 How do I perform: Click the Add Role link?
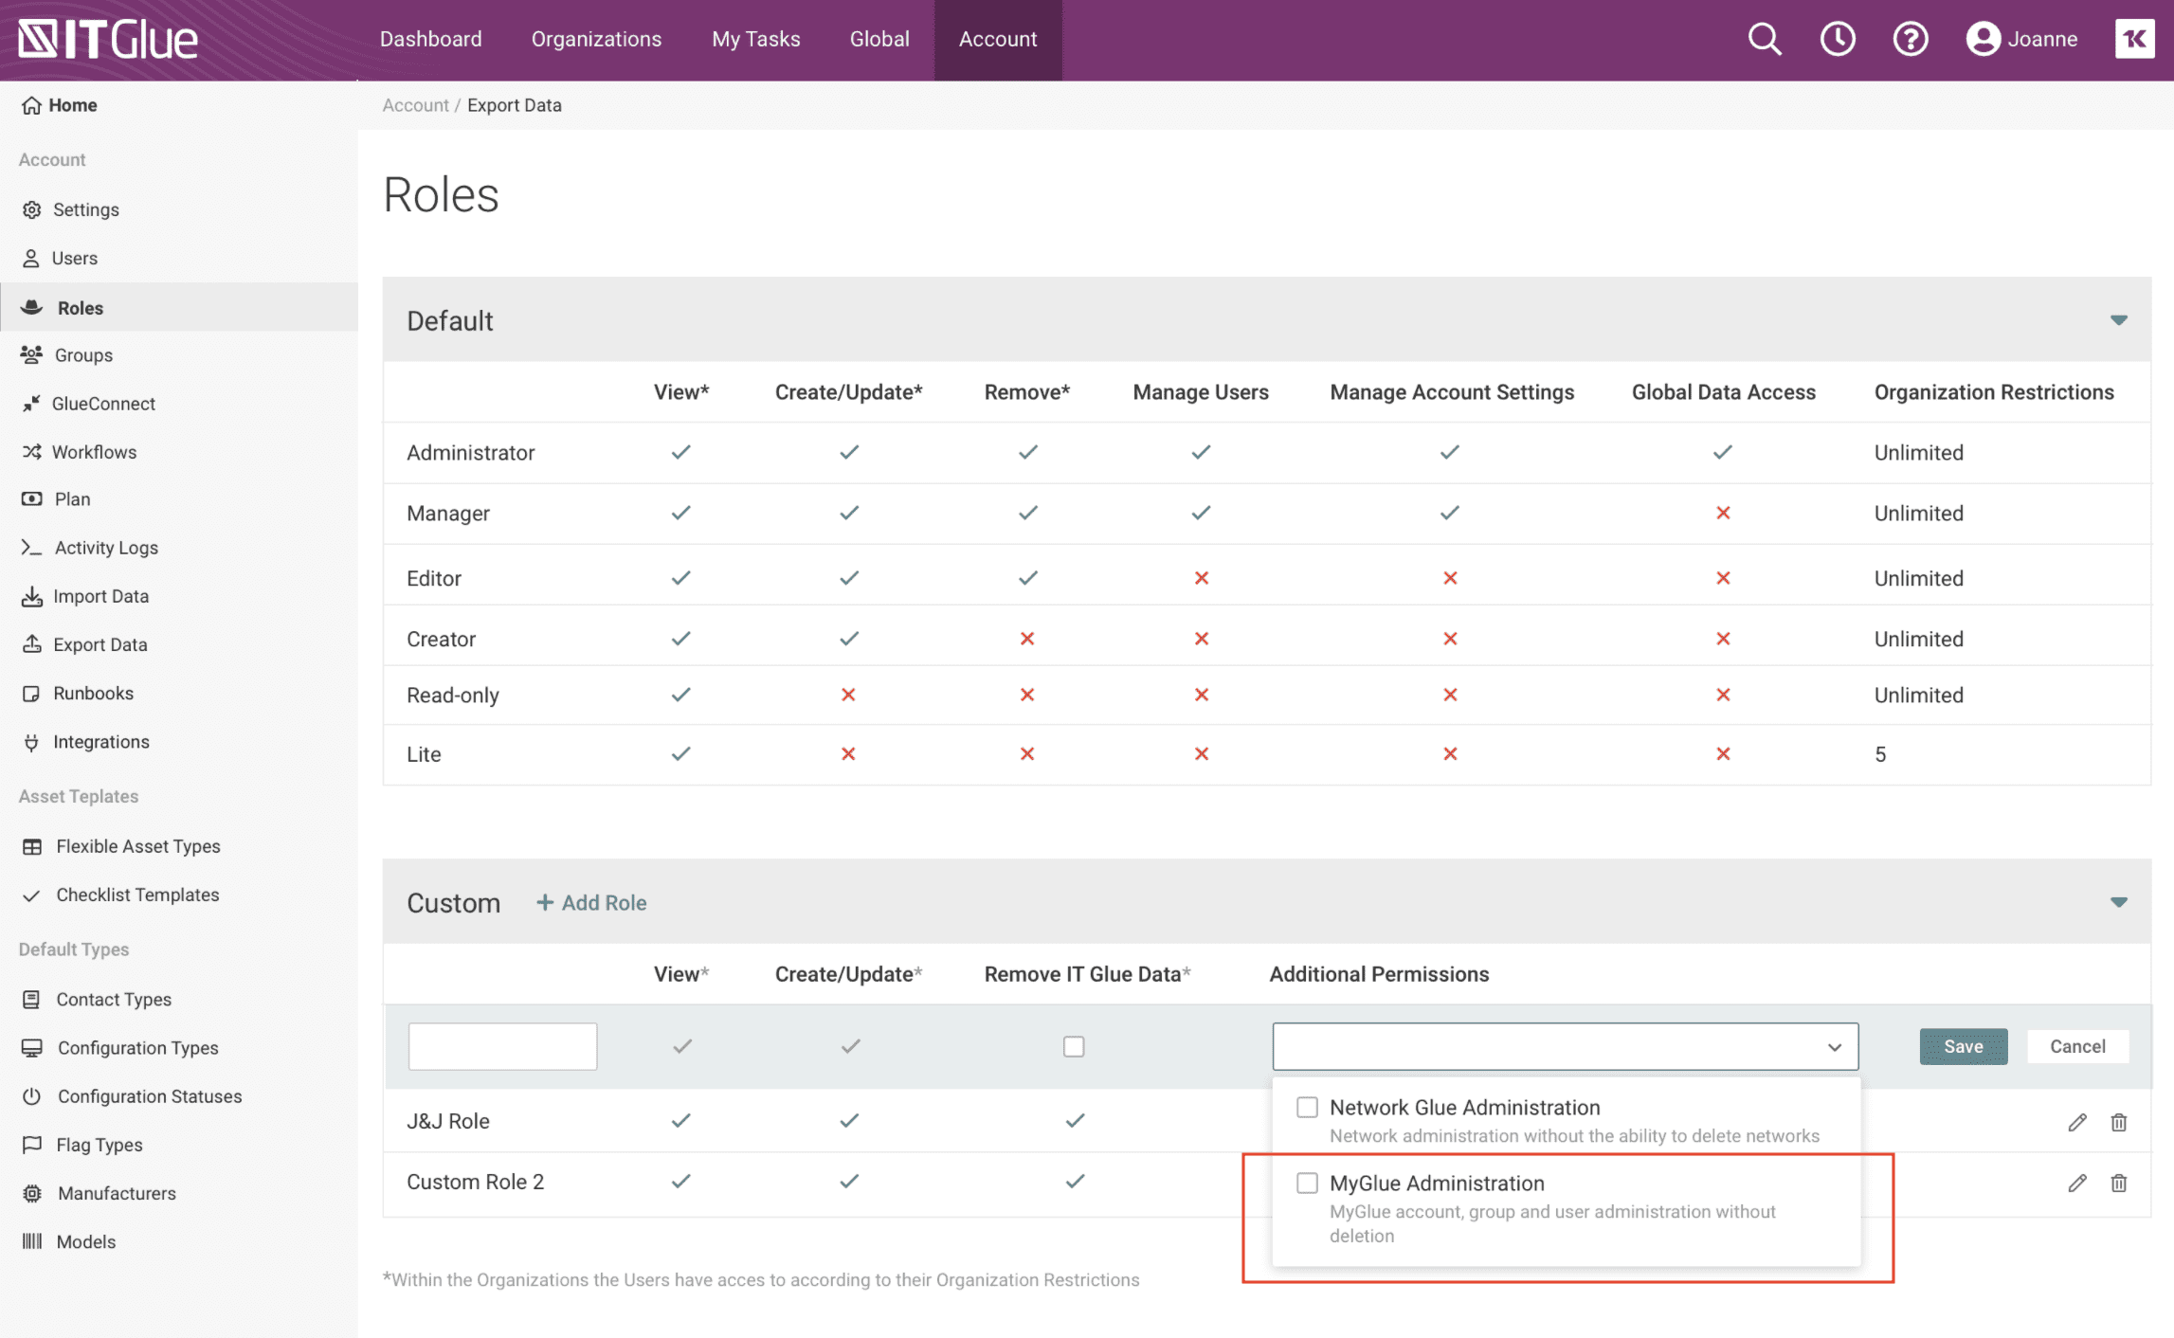point(591,902)
